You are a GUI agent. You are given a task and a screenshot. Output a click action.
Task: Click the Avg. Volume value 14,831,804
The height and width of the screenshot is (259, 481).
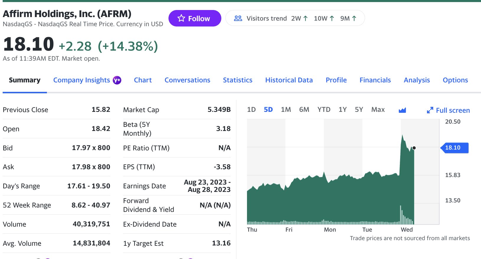pyautogui.click(x=91, y=243)
